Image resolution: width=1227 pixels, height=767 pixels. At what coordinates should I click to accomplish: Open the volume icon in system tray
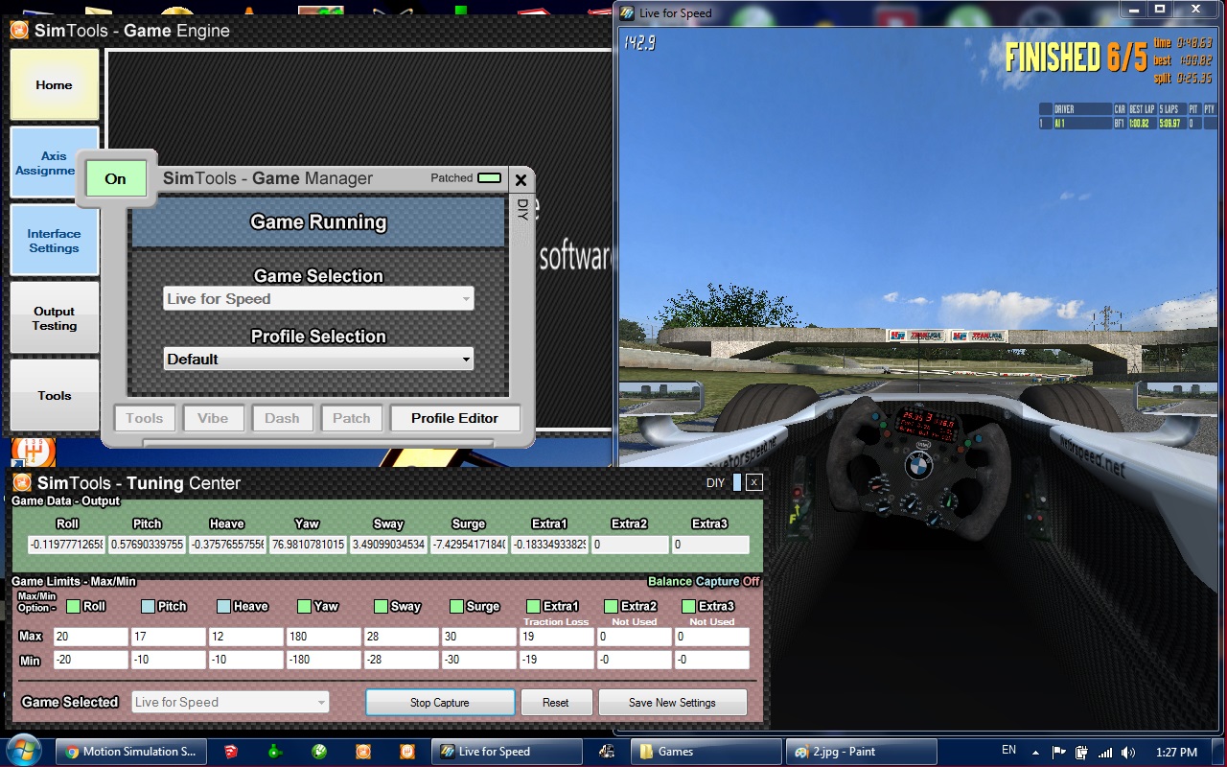(1127, 753)
